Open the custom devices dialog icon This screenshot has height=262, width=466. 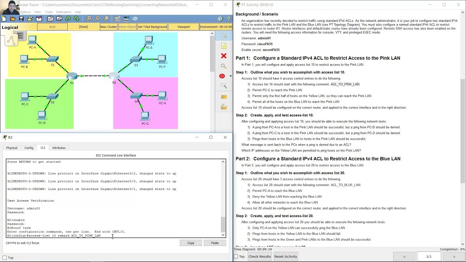pos(126,19)
